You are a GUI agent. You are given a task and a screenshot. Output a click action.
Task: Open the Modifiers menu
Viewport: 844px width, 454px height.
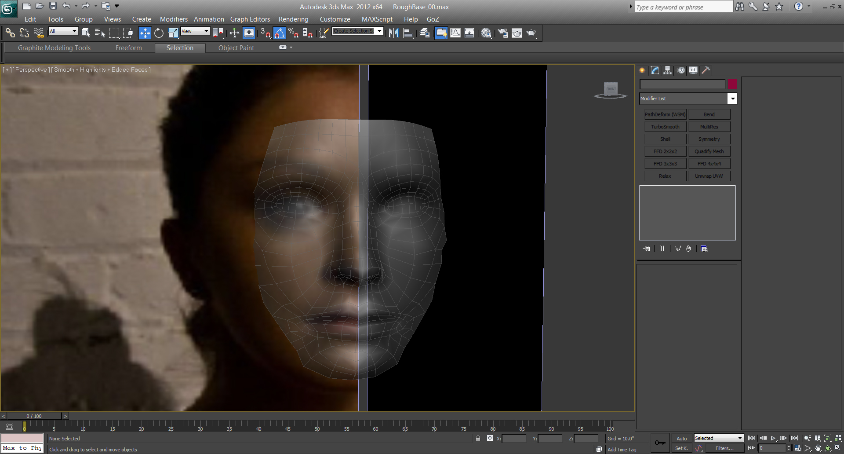(x=174, y=19)
